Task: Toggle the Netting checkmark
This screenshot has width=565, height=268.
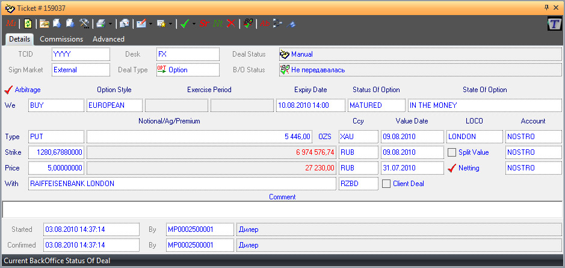Action: coord(452,167)
